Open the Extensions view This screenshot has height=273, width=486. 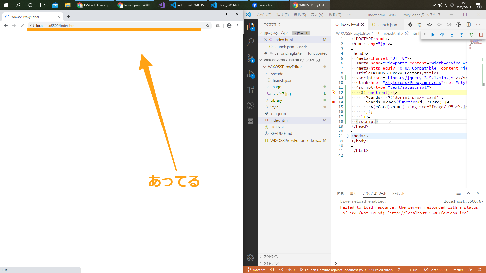(250, 89)
